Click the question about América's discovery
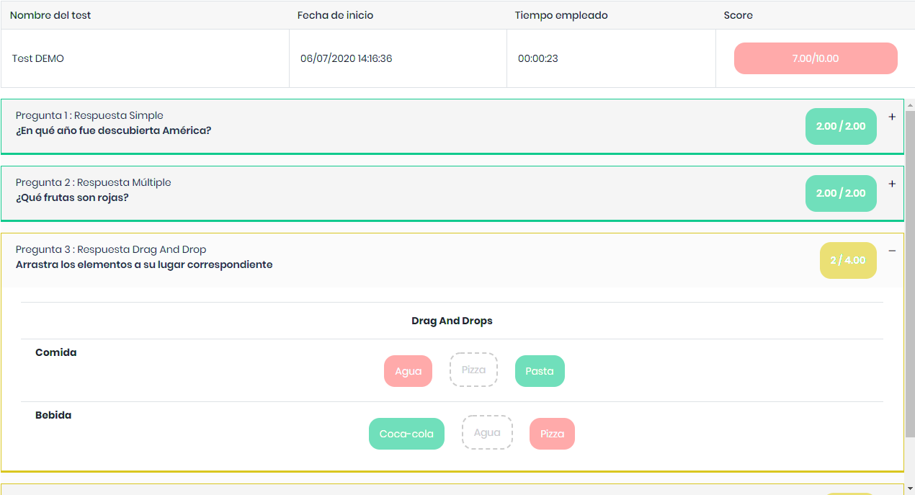This screenshot has width=915, height=495. (114, 130)
